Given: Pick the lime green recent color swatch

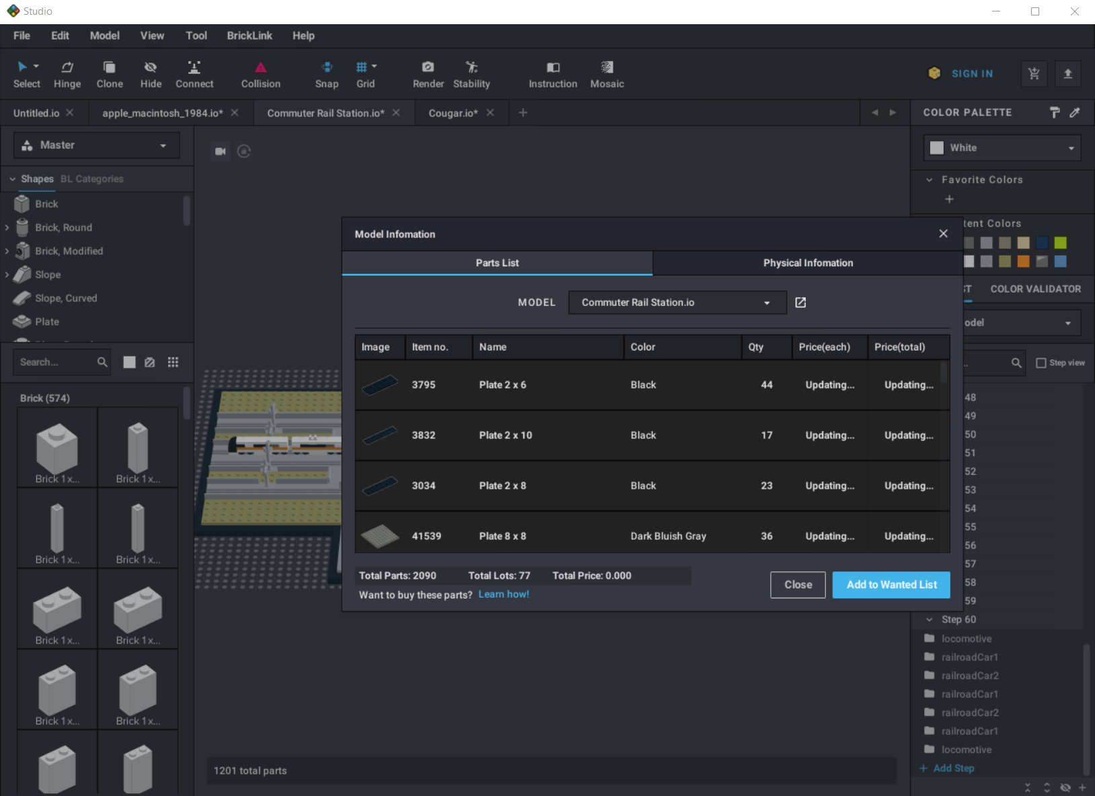Looking at the screenshot, I should point(1060,243).
